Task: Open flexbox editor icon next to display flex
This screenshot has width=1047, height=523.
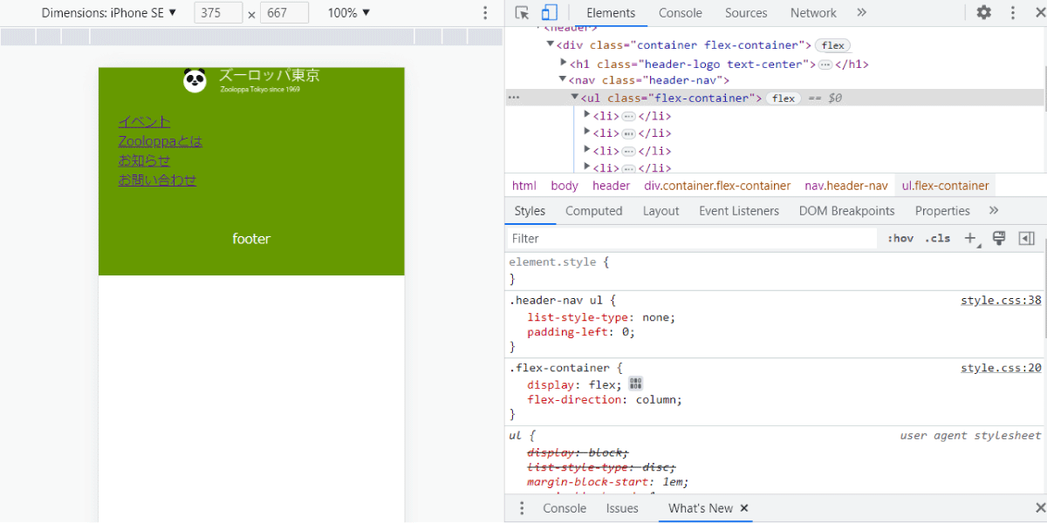Action: pyautogui.click(x=635, y=384)
